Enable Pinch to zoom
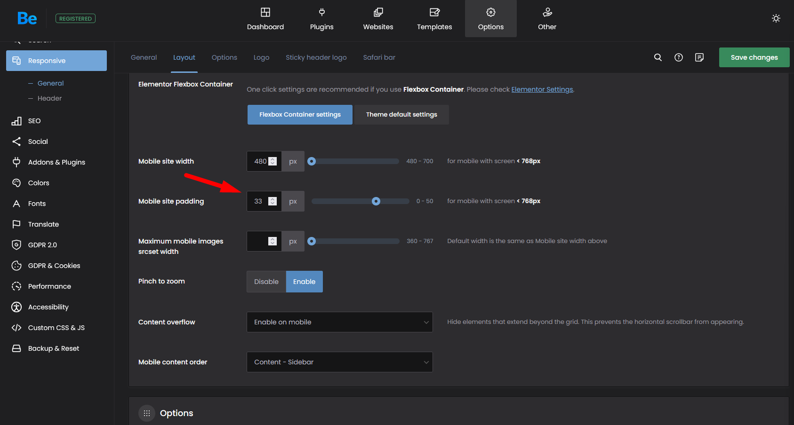 coord(304,282)
